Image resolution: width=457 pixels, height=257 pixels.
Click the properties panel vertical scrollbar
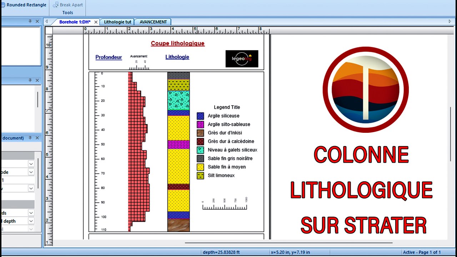coord(38,173)
